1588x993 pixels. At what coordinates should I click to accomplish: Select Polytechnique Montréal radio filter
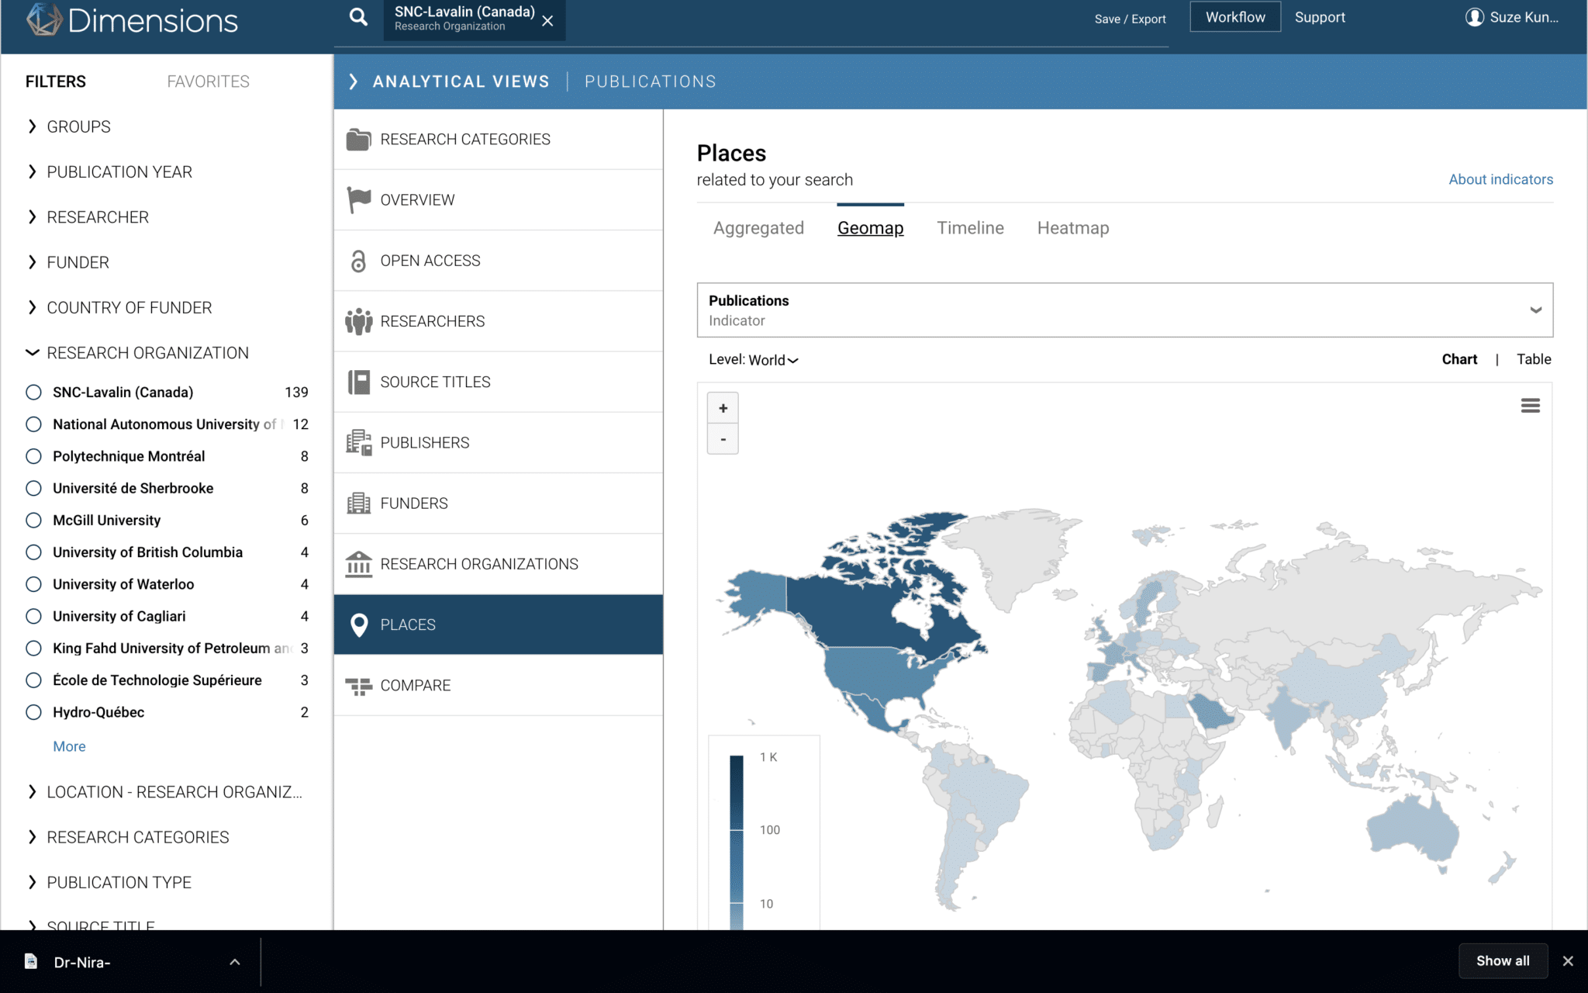[x=33, y=456]
